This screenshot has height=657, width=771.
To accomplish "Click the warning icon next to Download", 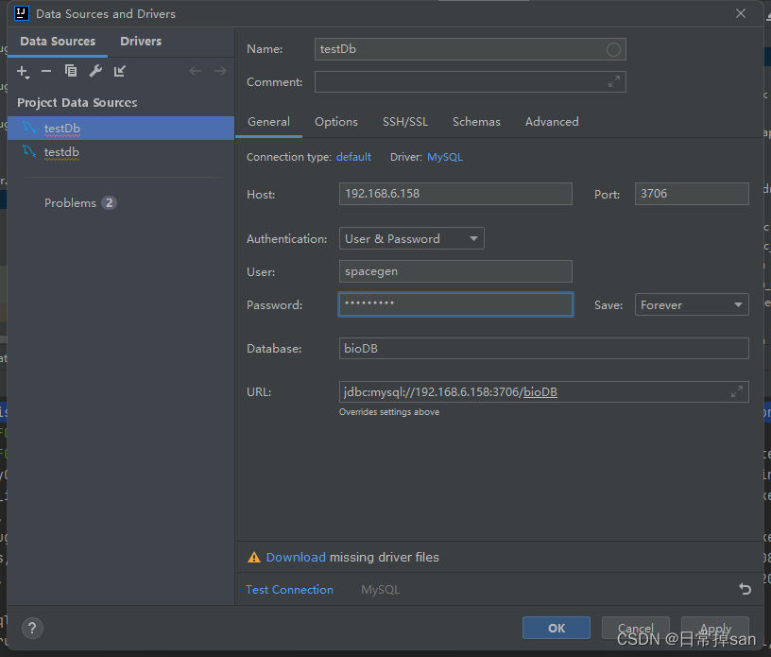I will [254, 557].
